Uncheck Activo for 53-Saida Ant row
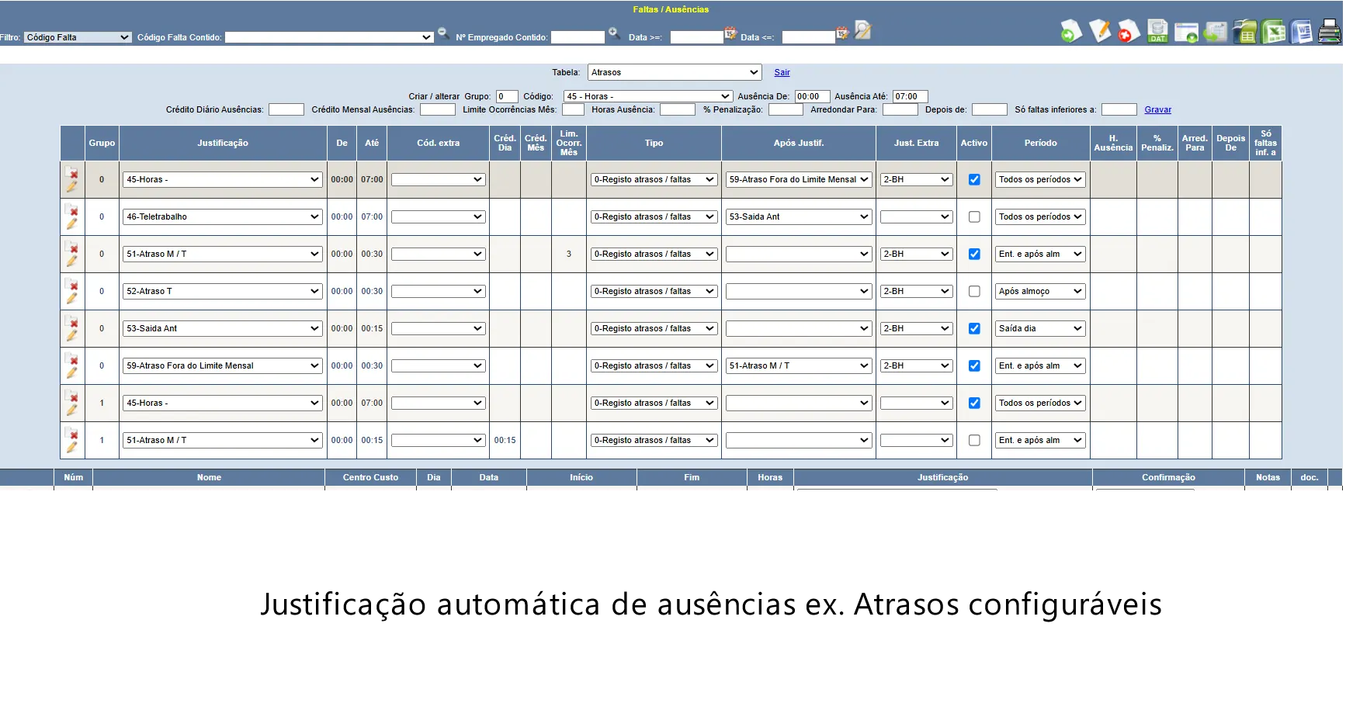1346x703 pixels. pyautogui.click(x=974, y=328)
